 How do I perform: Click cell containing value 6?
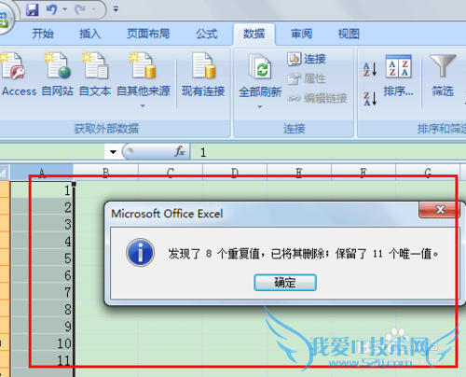point(42,275)
